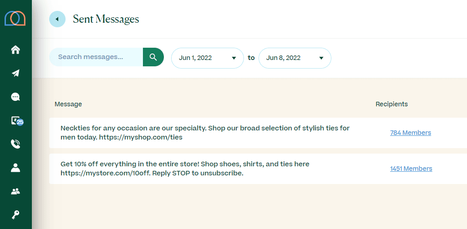Click the Search messages input field
The height and width of the screenshot is (229, 467).
pos(96,57)
